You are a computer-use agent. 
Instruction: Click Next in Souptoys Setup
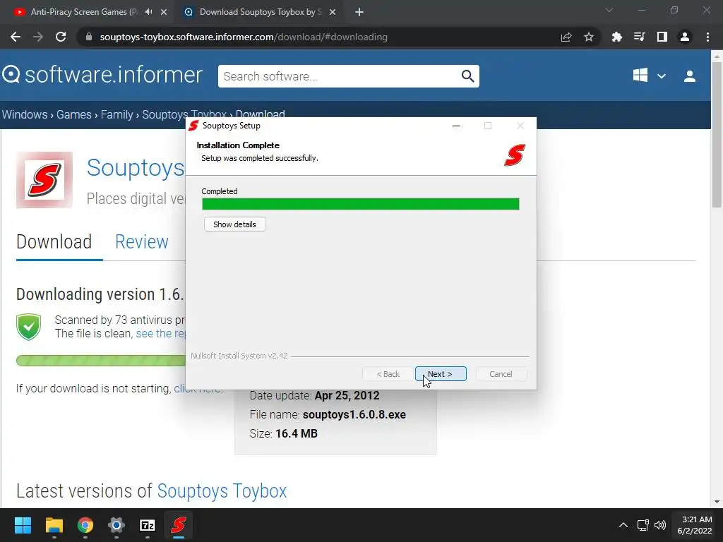point(441,374)
